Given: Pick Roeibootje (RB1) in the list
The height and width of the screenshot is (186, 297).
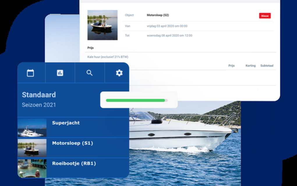Looking at the screenshot, I should 74,164.
